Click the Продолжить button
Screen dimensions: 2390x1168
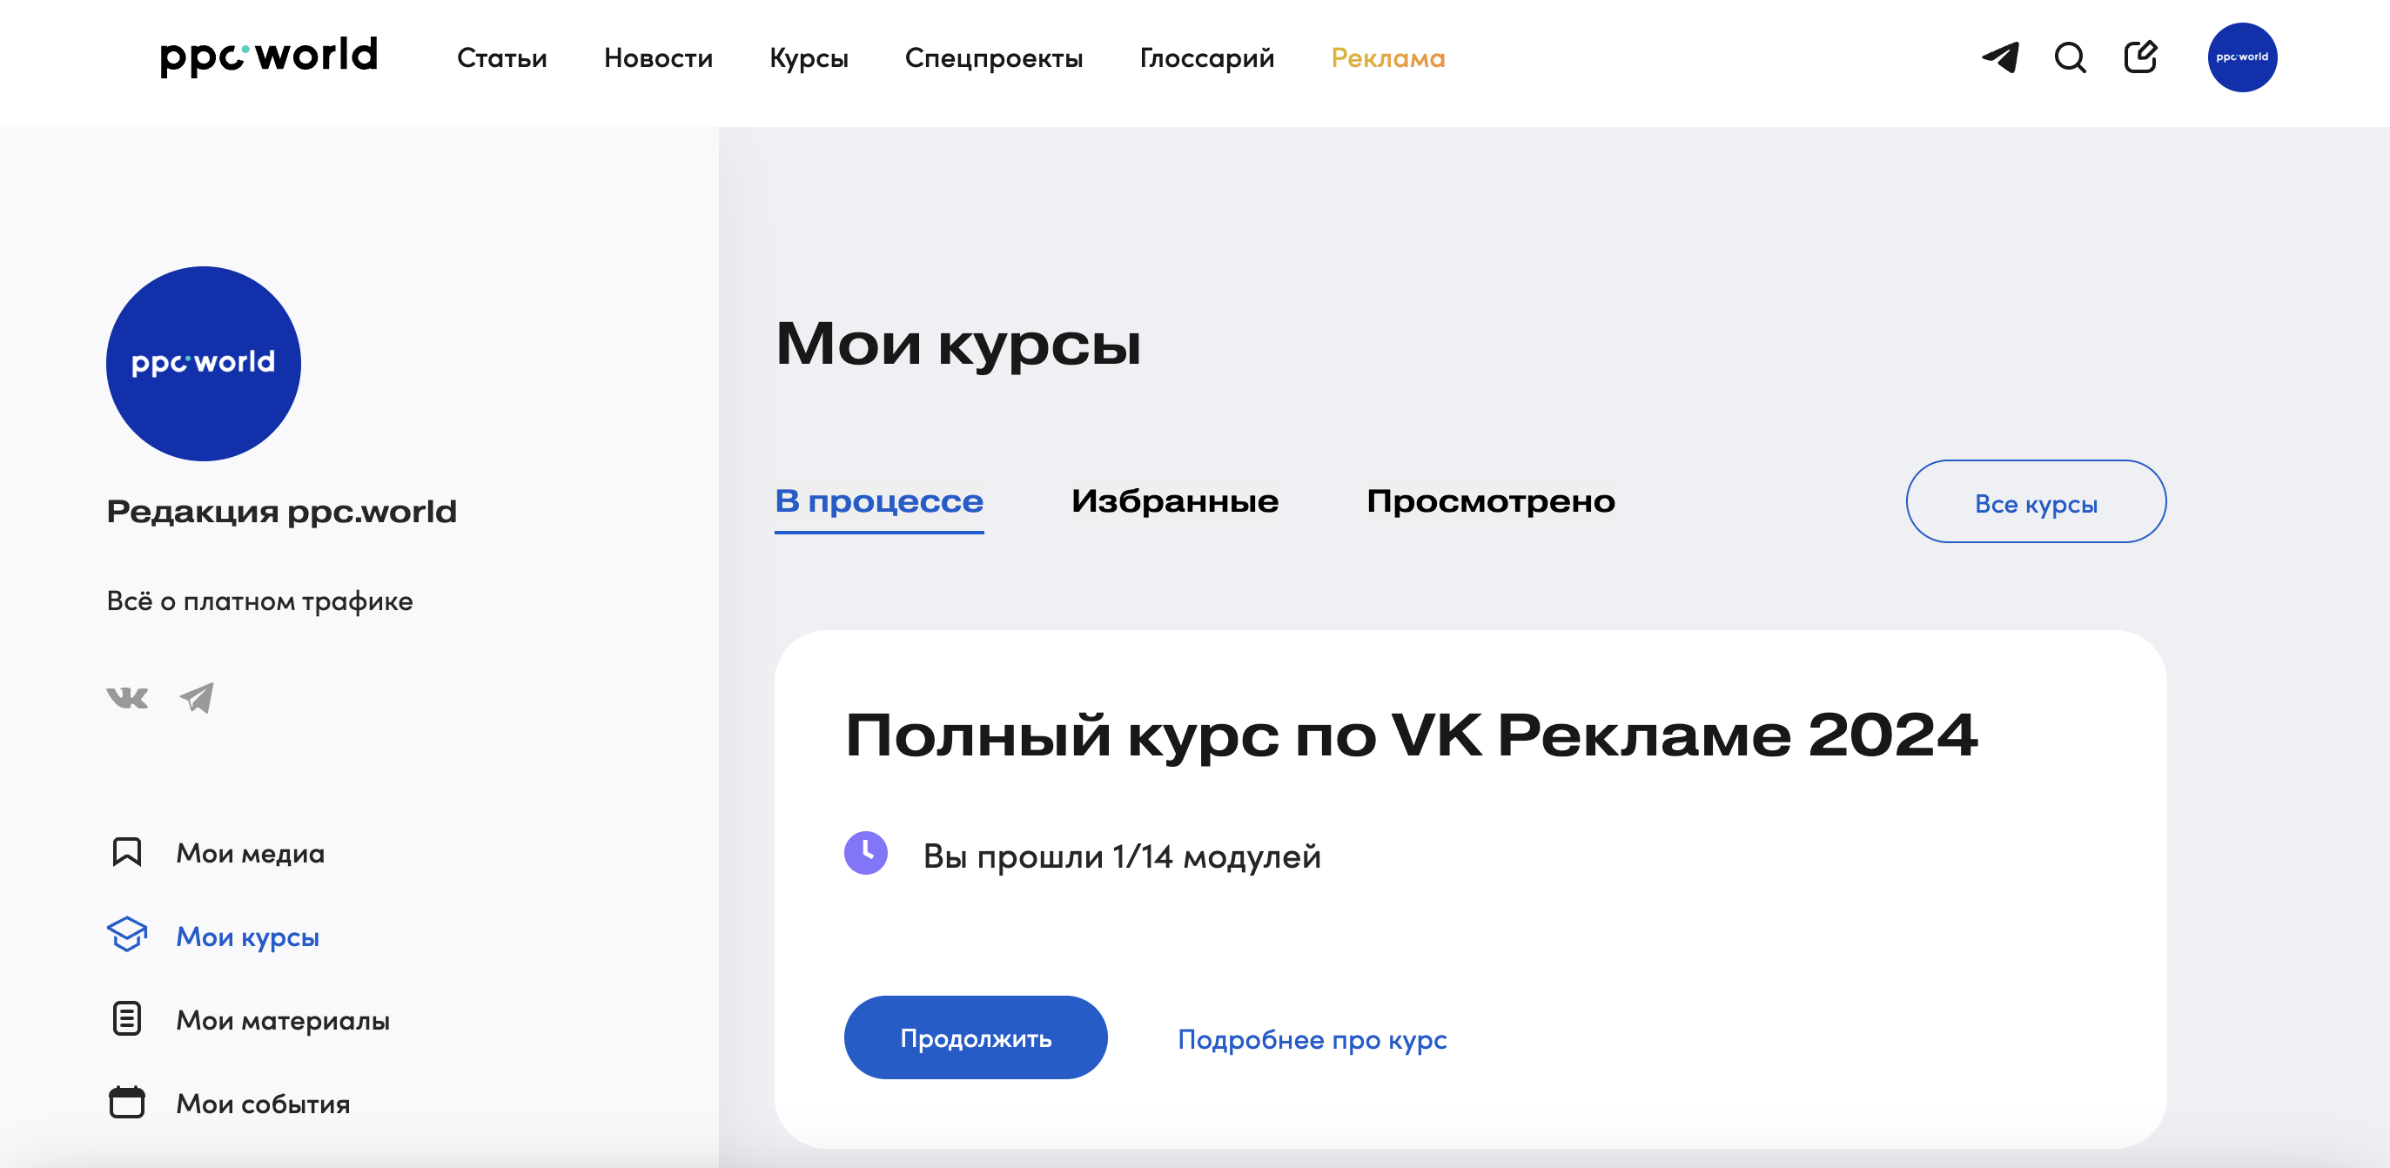pos(975,1038)
